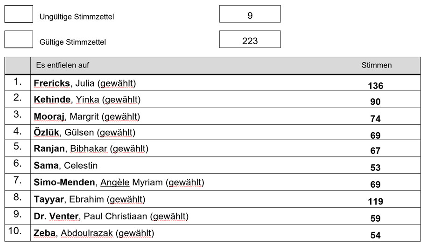Click row number 10 in the table
This screenshot has width=441, height=244.
click(15, 231)
